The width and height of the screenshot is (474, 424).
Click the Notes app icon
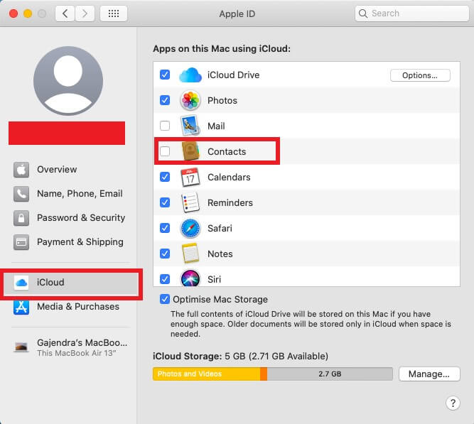point(190,254)
